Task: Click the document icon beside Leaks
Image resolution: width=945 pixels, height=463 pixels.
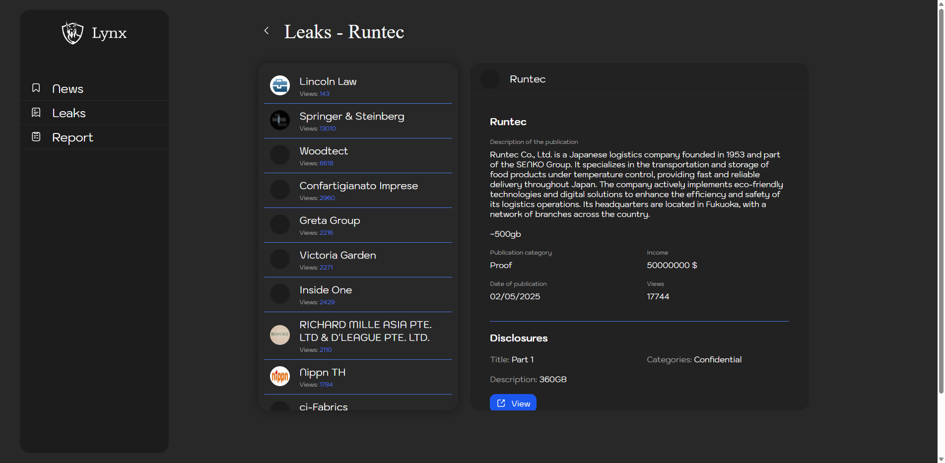Action: click(x=36, y=113)
